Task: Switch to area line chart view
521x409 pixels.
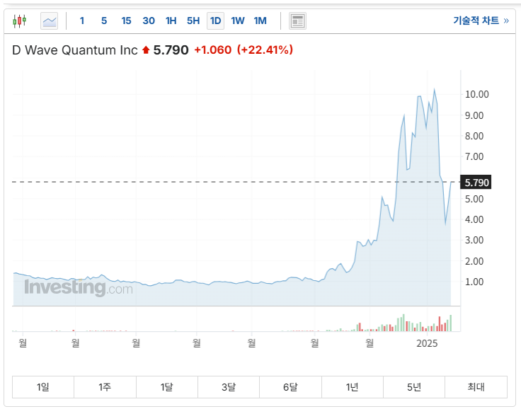Action: pos(49,21)
